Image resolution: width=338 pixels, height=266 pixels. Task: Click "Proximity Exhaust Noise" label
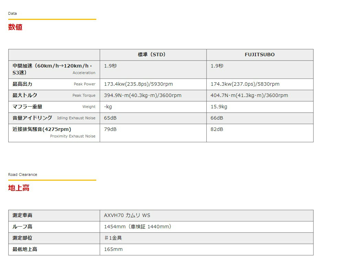(x=73, y=136)
